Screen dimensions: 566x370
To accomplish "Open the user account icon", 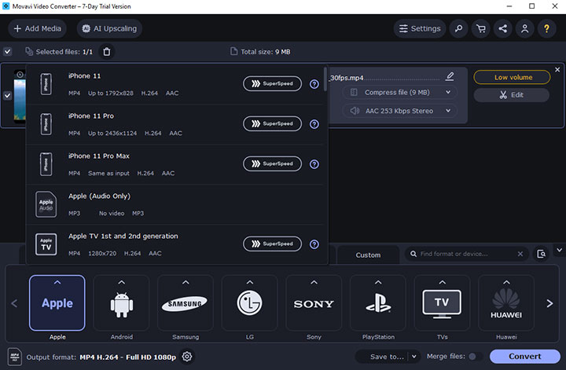I will pos(525,28).
